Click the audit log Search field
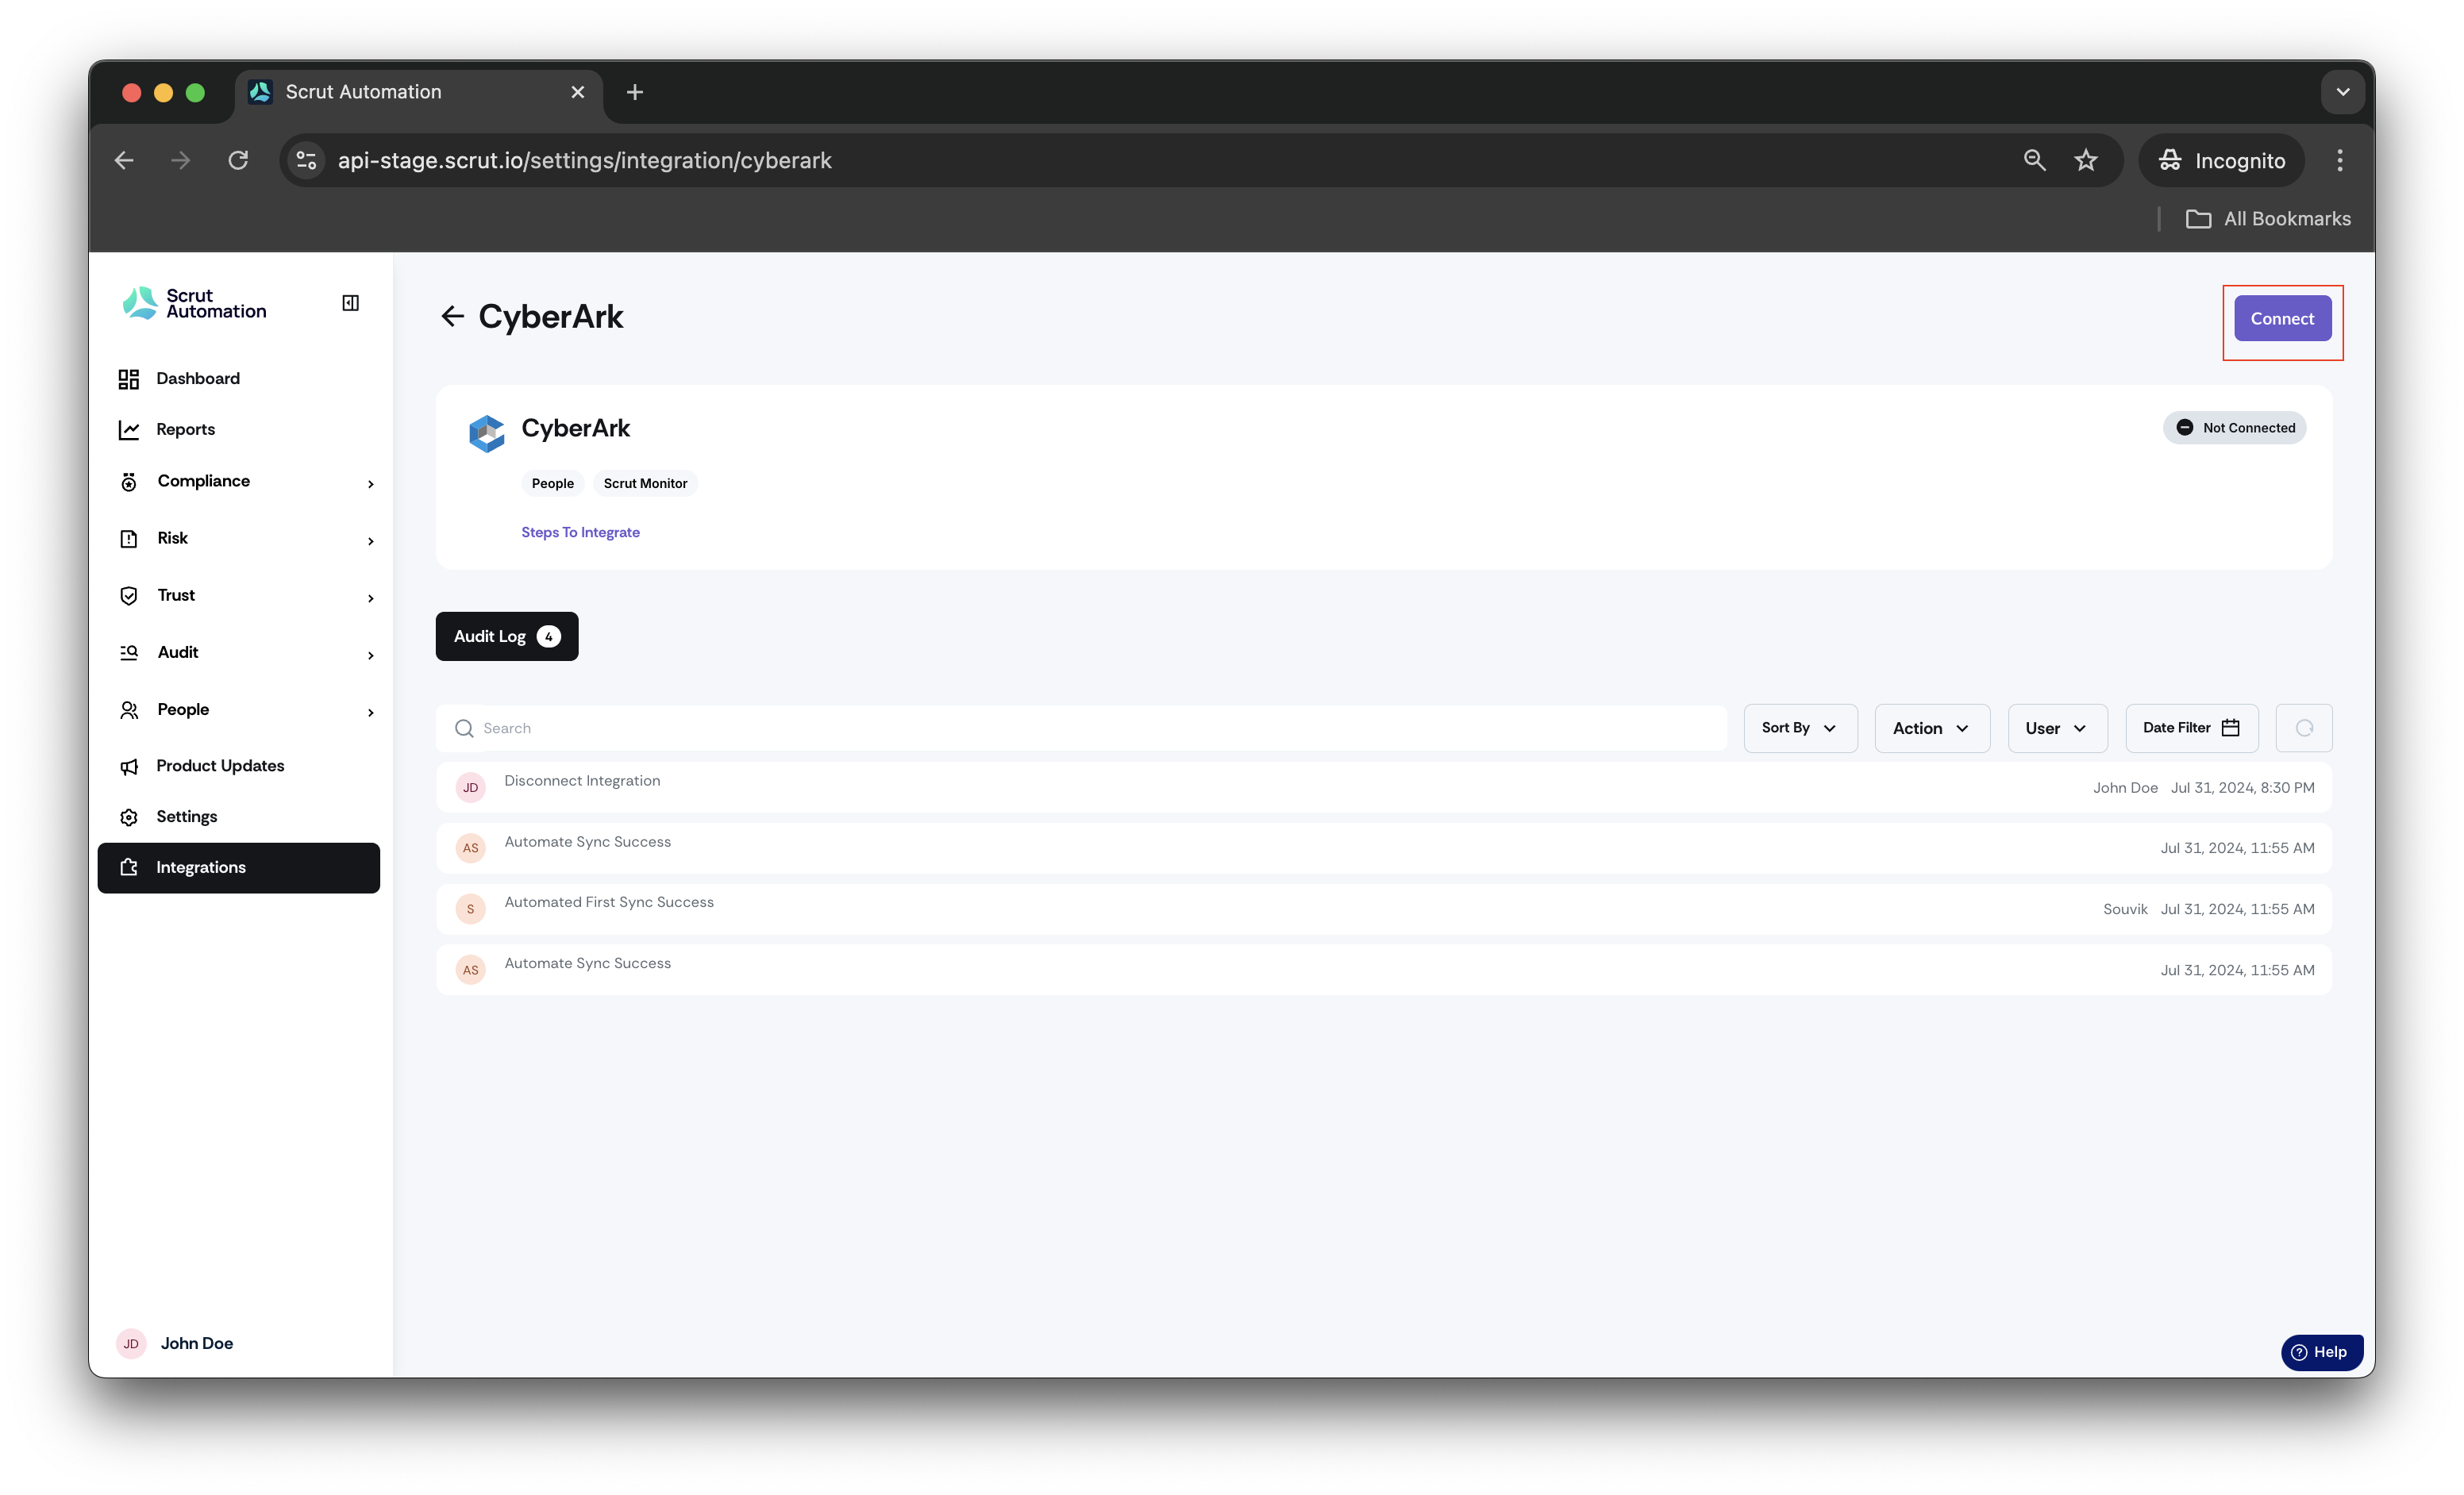Screen dimensions: 2464x1495 (1081, 728)
